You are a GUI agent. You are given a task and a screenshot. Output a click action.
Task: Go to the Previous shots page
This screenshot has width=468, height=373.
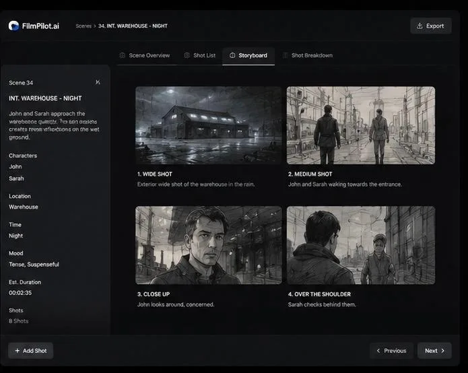click(x=391, y=351)
